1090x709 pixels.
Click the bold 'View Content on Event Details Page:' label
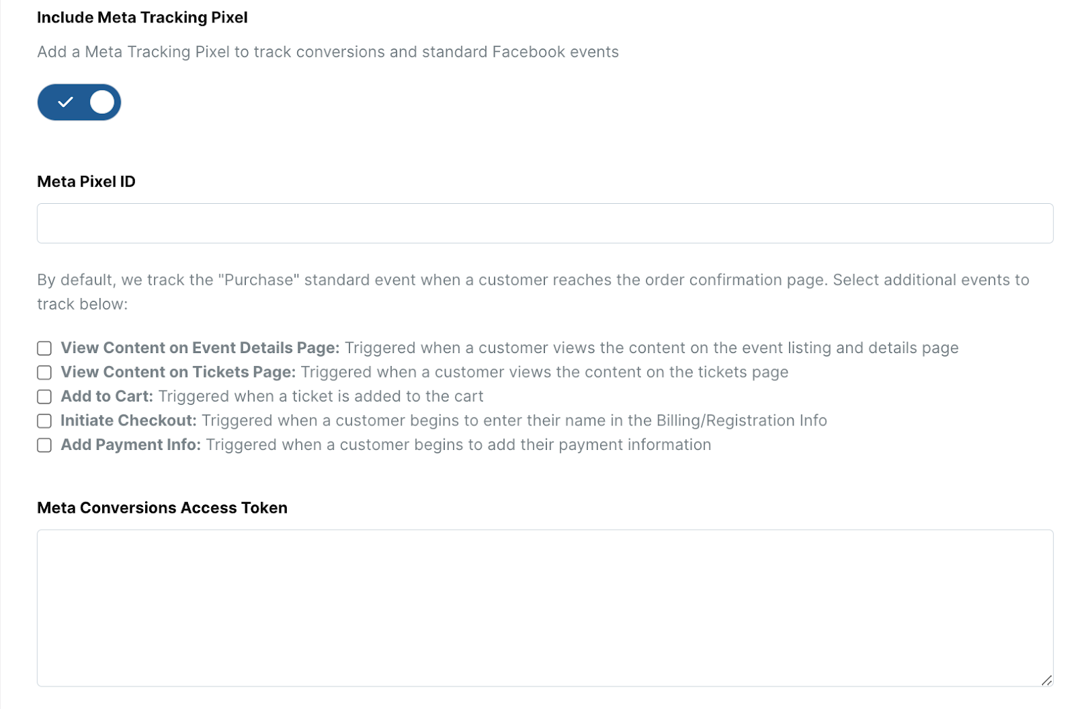click(200, 348)
